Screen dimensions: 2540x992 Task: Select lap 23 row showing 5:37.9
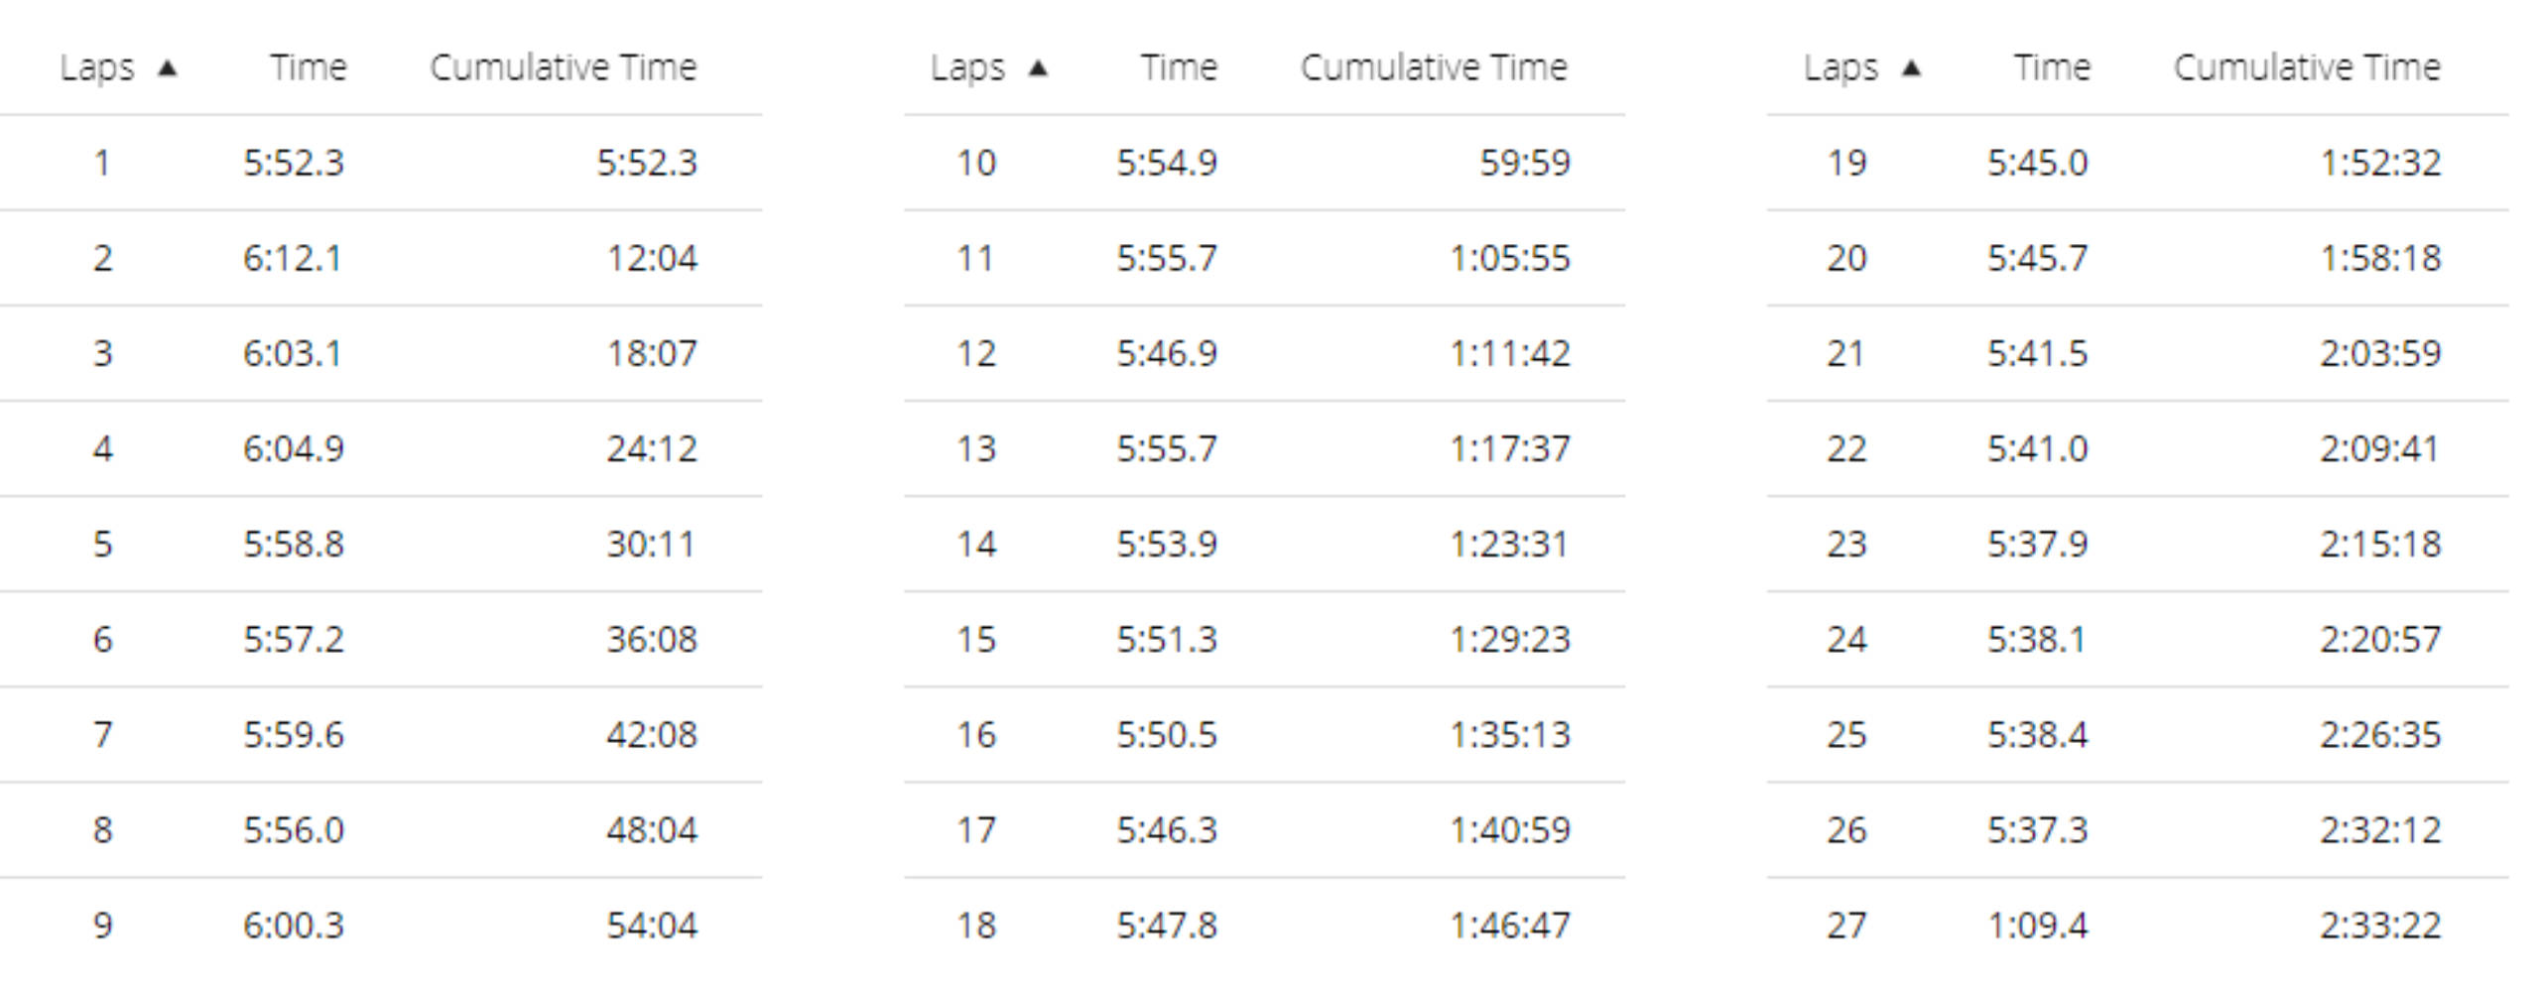click(2137, 544)
